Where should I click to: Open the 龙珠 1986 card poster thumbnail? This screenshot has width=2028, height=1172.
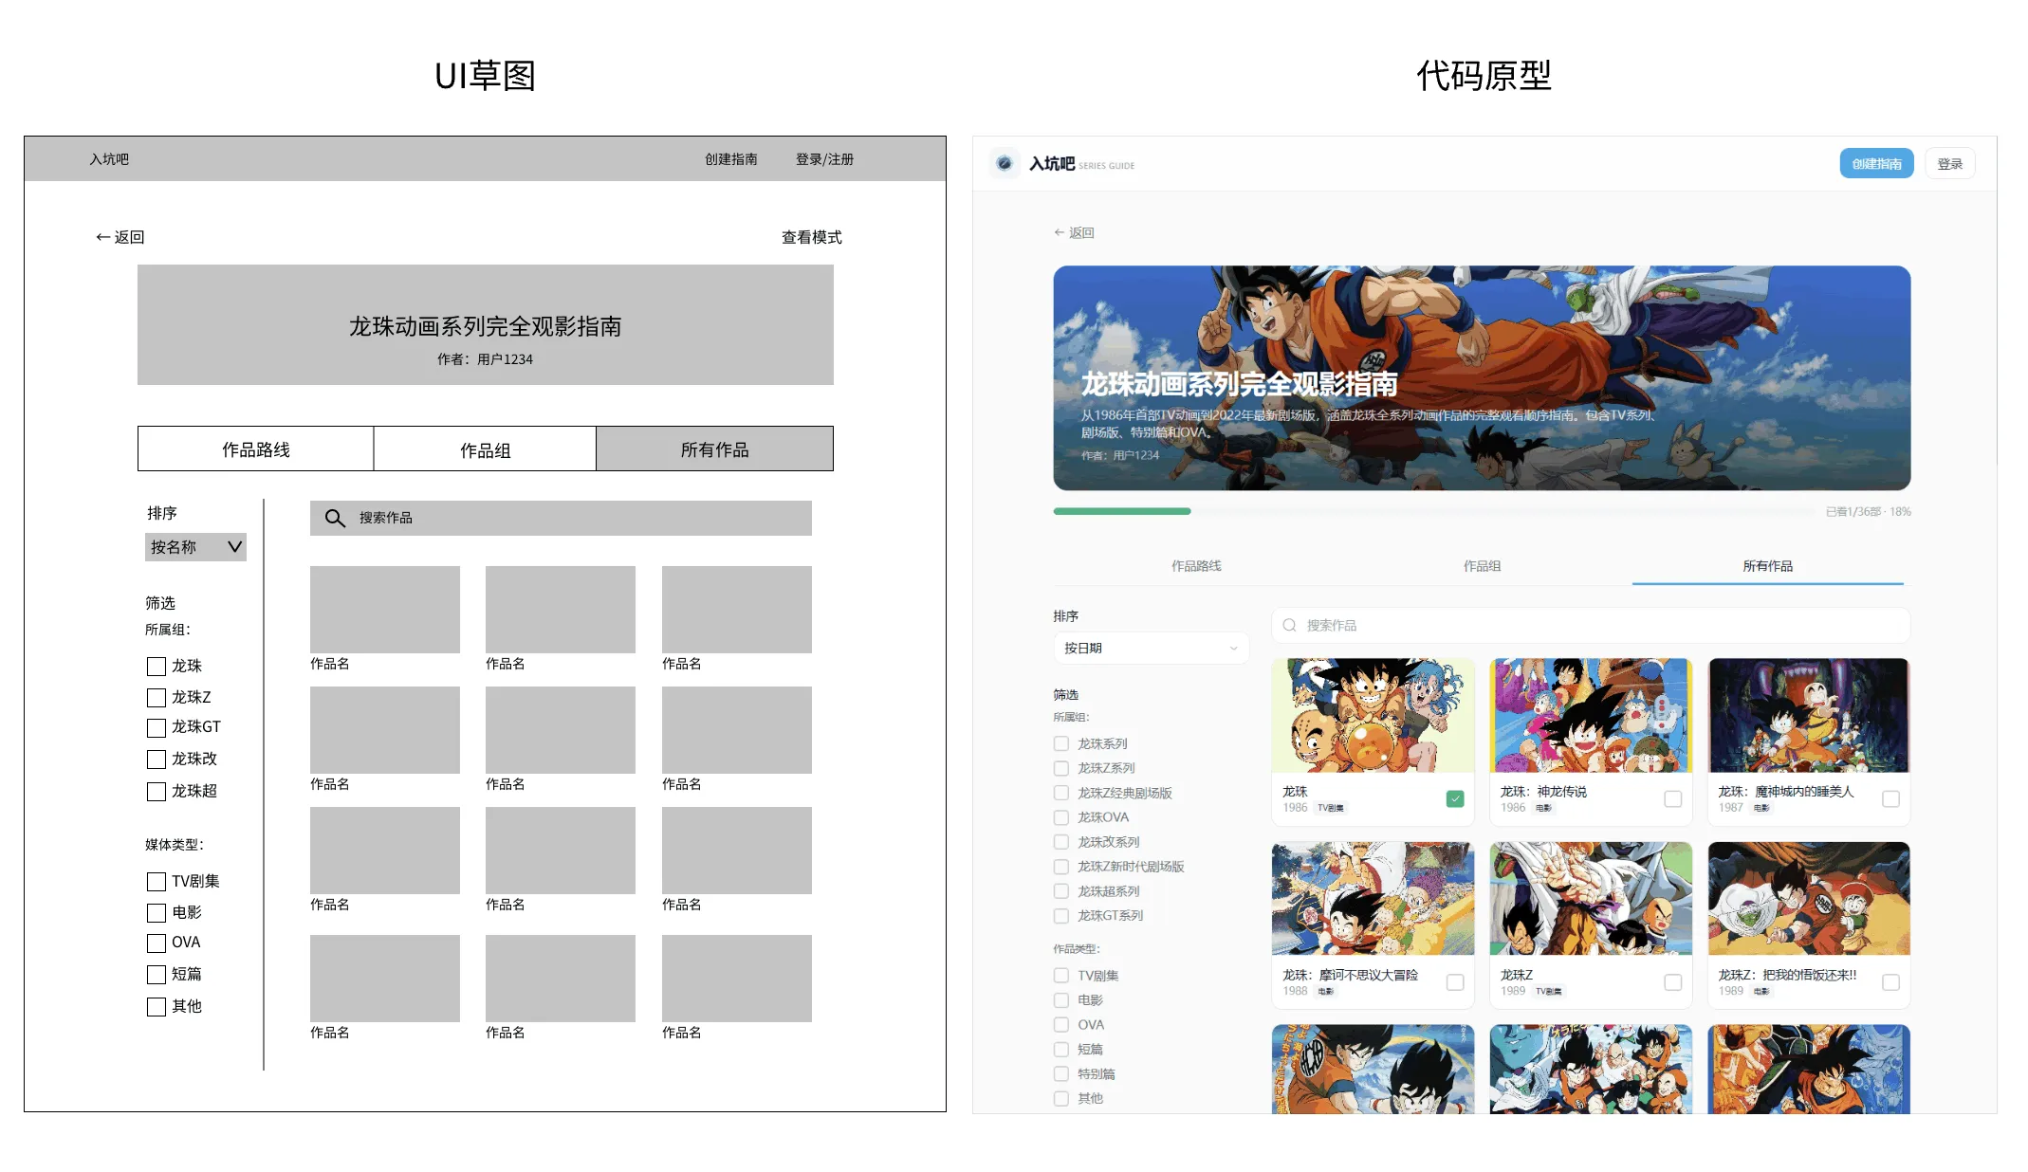pyautogui.click(x=1373, y=716)
